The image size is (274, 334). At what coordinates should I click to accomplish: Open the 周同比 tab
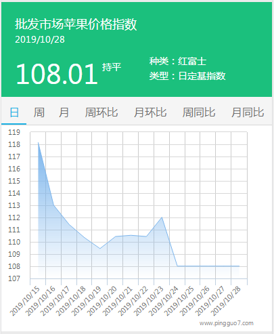[x=199, y=112]
